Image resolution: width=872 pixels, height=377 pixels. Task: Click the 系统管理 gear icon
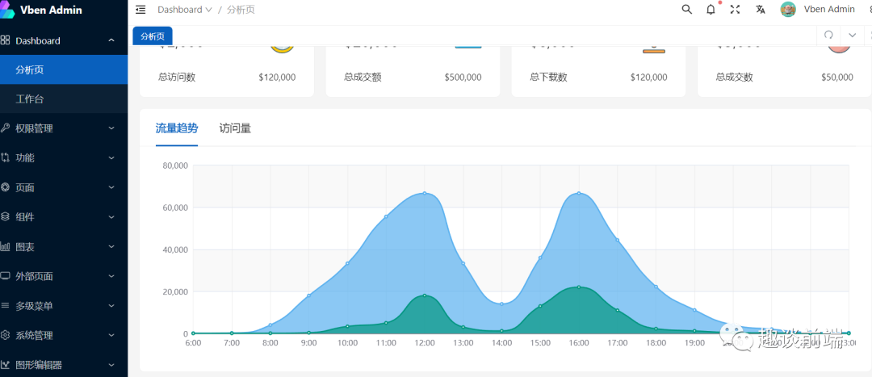(5, 335)
